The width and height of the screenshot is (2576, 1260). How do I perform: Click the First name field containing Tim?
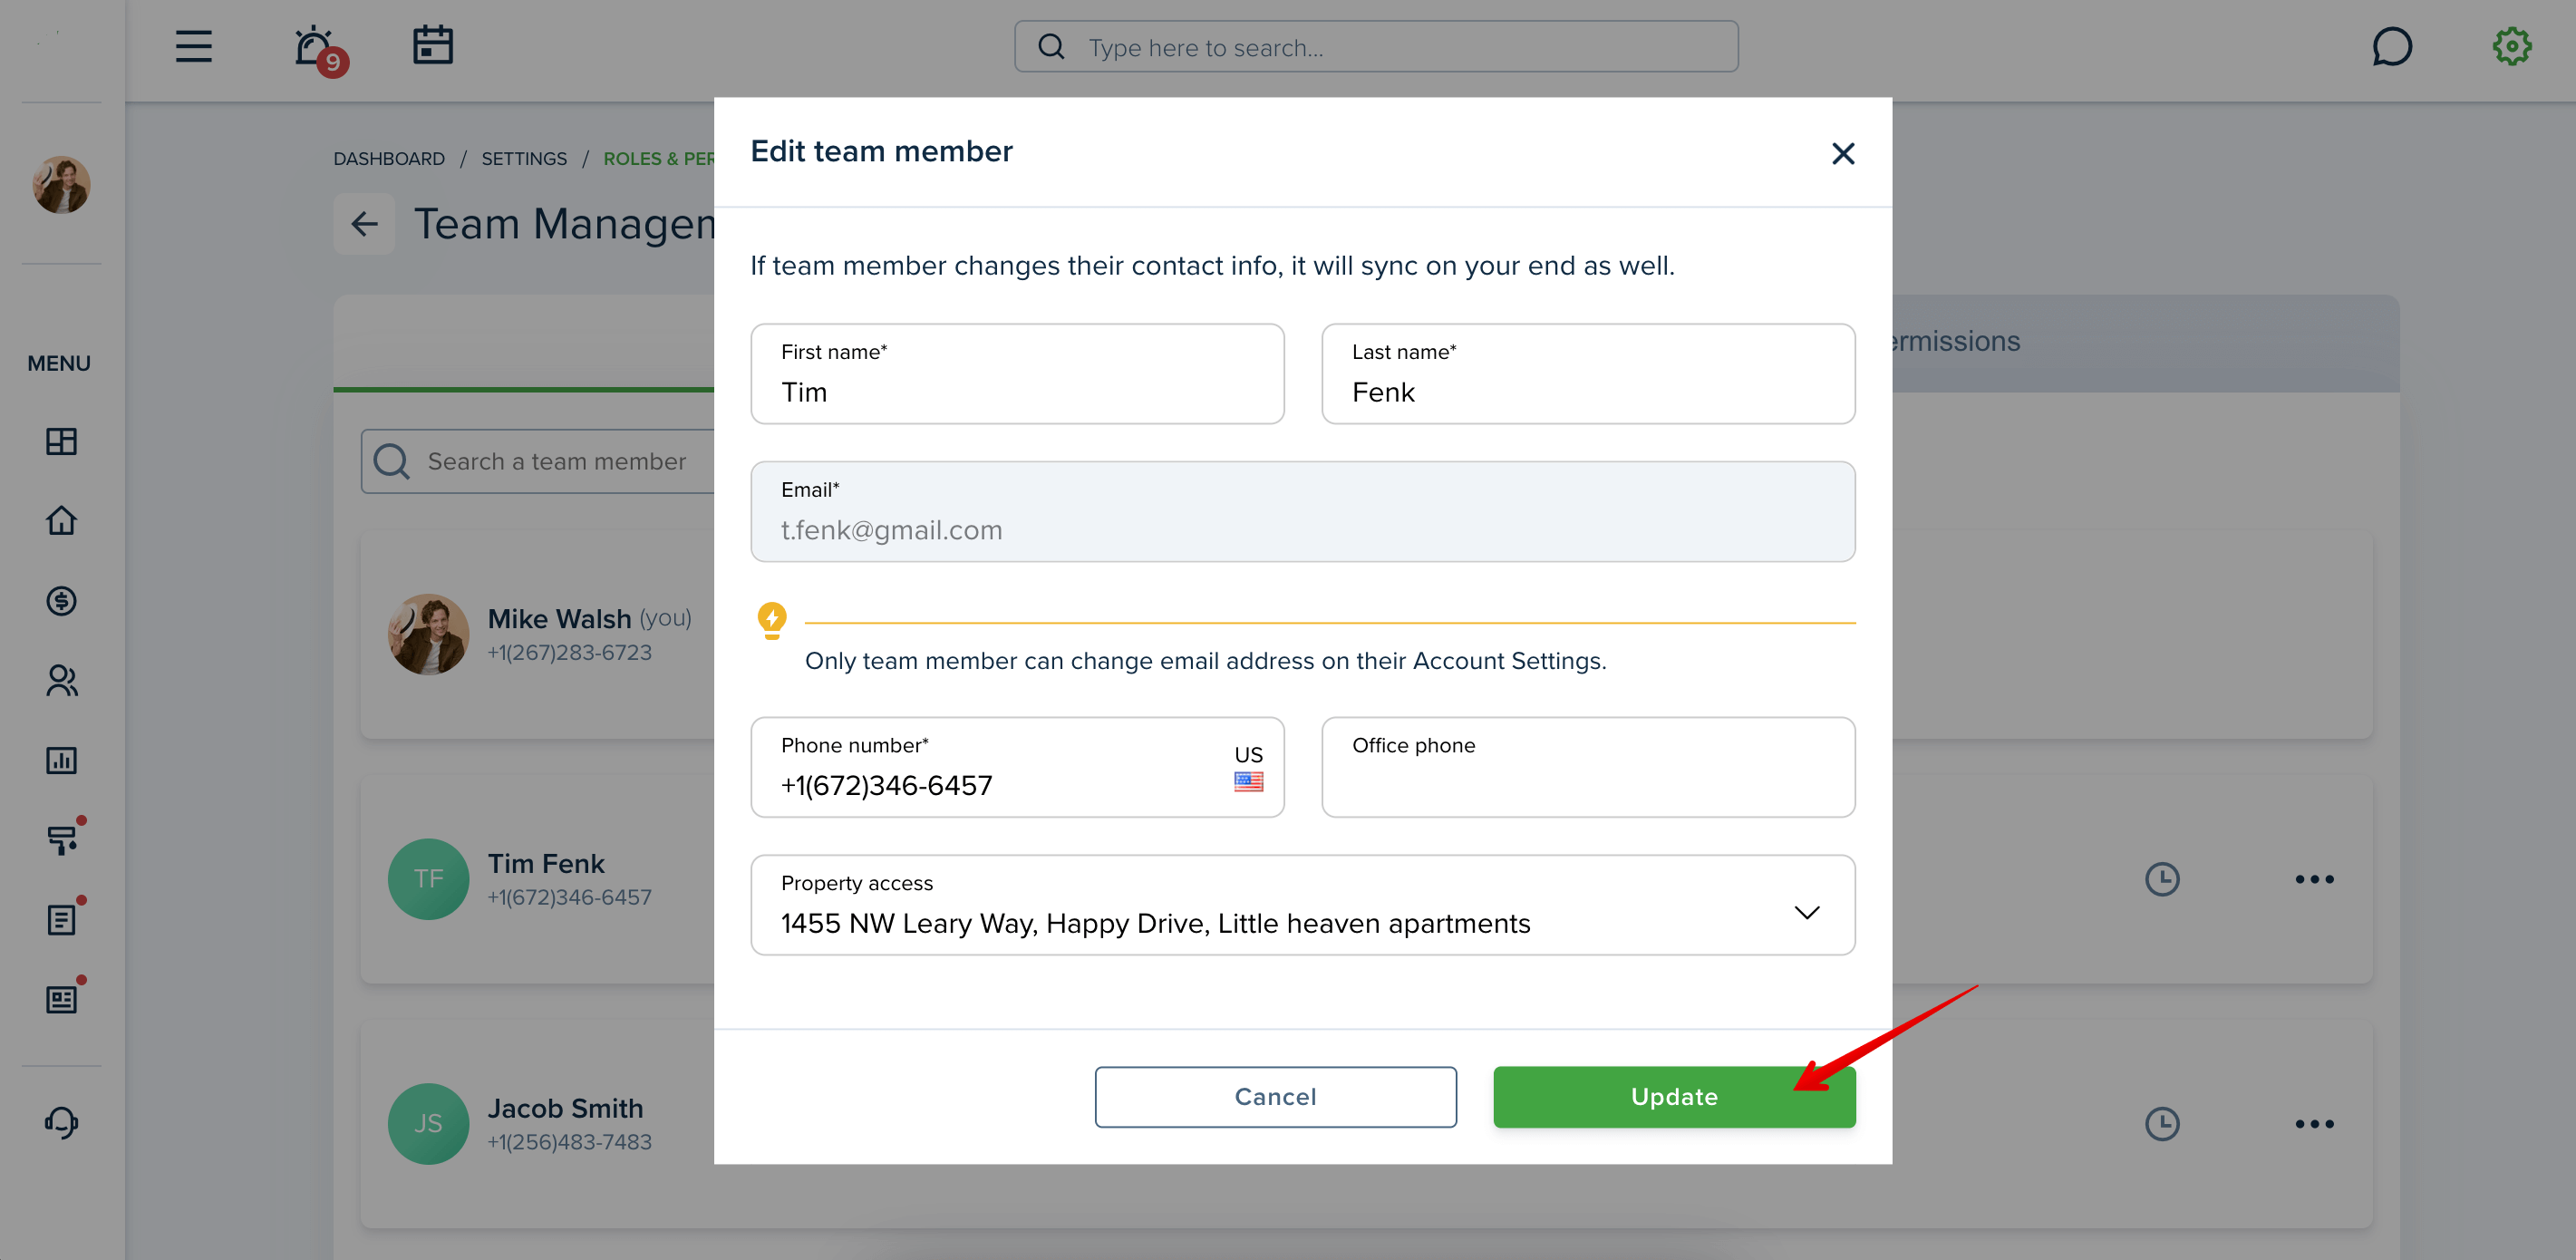pos(1017,373)
